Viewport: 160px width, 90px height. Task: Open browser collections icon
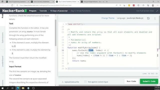148,5
